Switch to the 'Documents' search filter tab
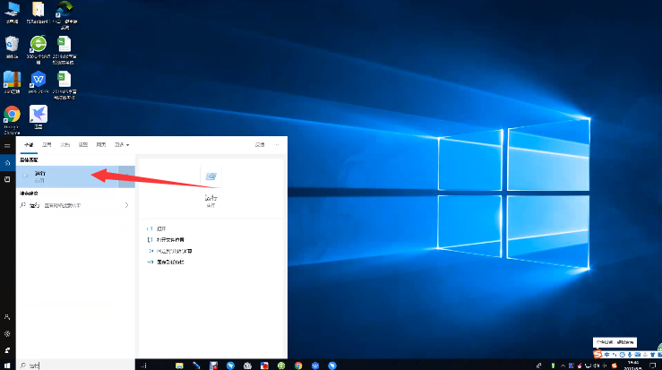The width and height of the screenshot is (662, 370). [x=65, y=144]
